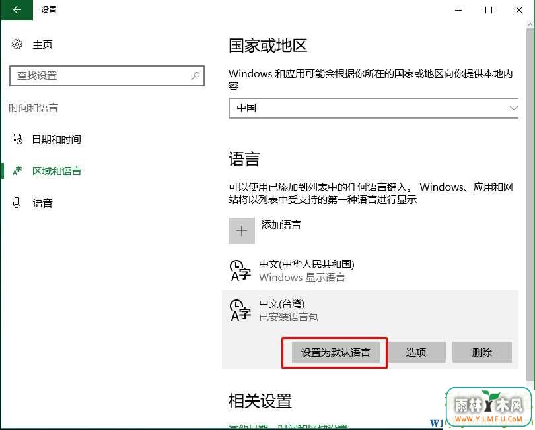
Task: Click 设置为默认语言 button
Action: pyautogui.click(x=336, y=352)
